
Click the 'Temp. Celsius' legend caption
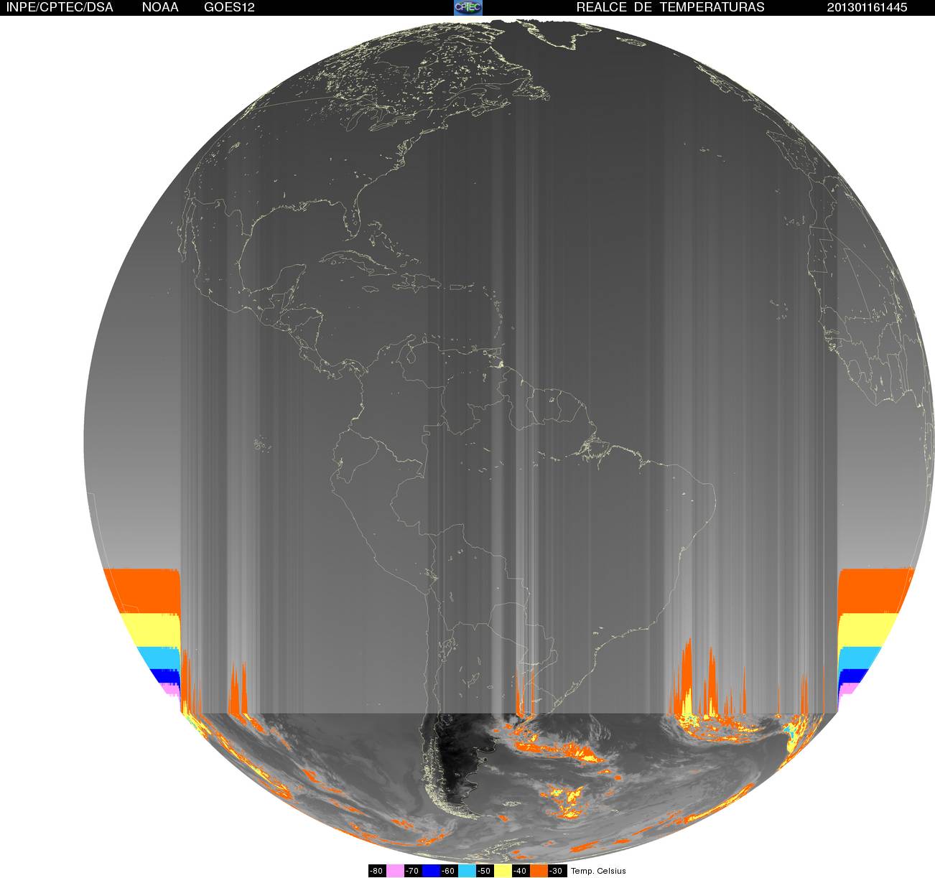coord(598,871)
